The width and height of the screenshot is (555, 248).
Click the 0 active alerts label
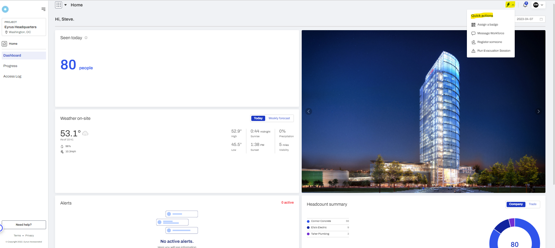tap(287, 202)
